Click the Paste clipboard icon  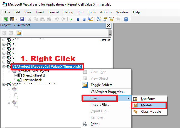pyautogui.click(x=42, y=19)
